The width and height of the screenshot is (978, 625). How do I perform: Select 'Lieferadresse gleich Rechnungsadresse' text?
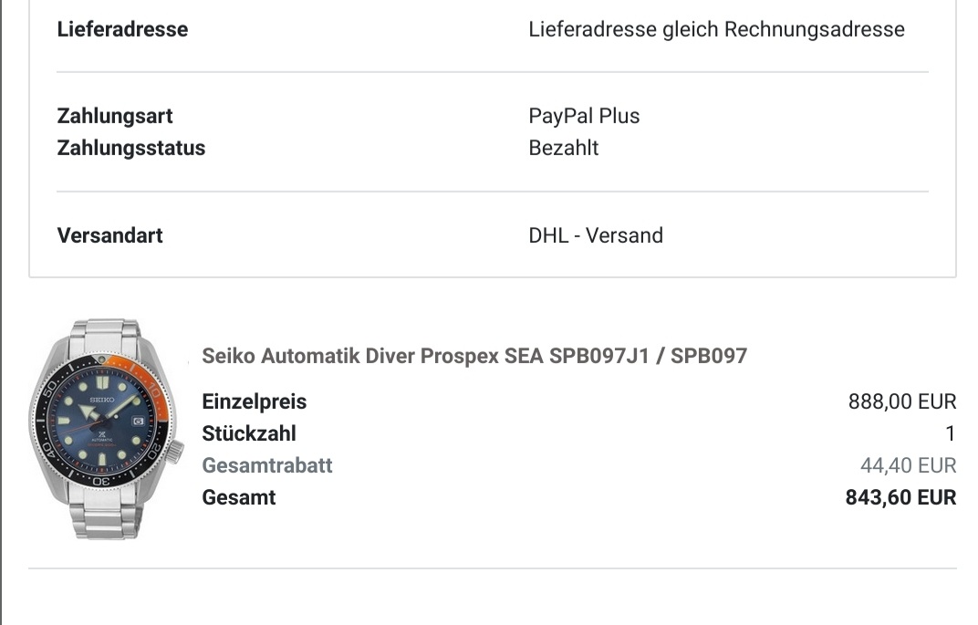pyautogui.click(x=716, y=29)
